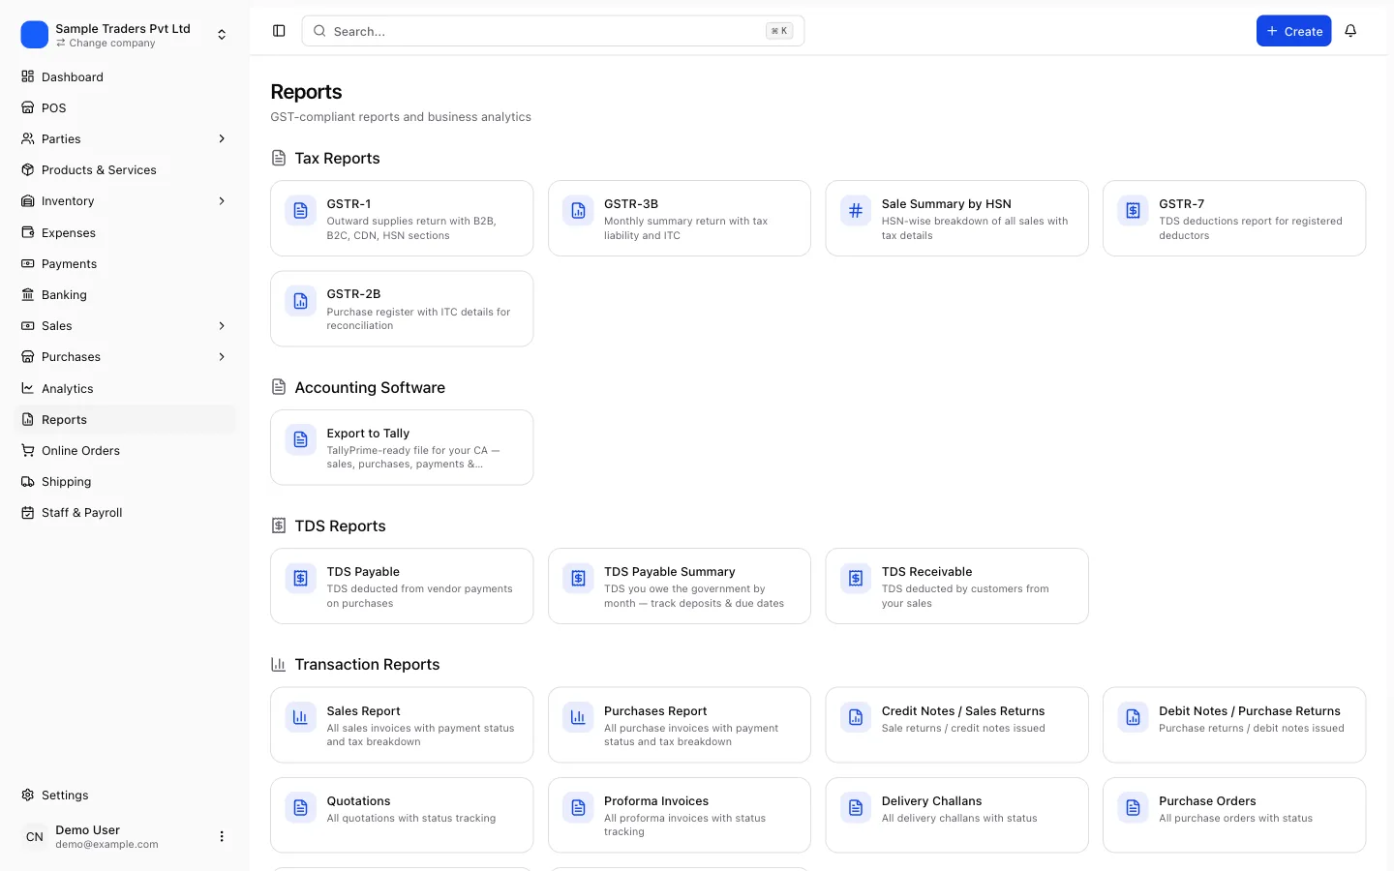This screenshot has width=1394, height=871.
Task: Open the Proforma Invoices report card
Action: [680, 815]
